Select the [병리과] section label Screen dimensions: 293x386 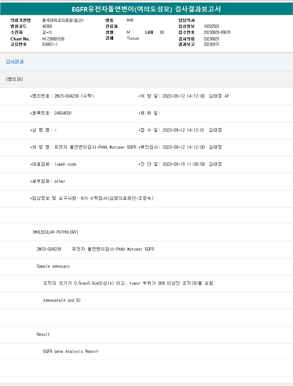pyautogui.click(x=15, y=79)
